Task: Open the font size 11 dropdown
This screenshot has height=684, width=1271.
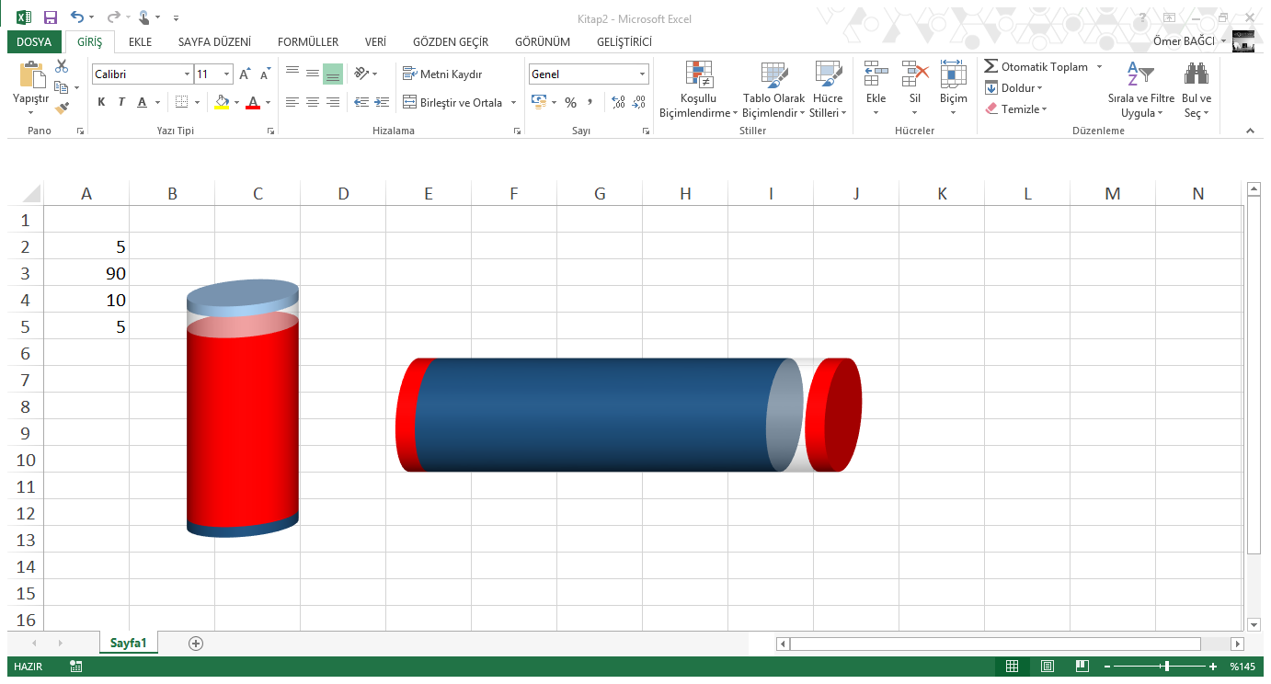Action: pyautogui.click(x=227, y=74)
